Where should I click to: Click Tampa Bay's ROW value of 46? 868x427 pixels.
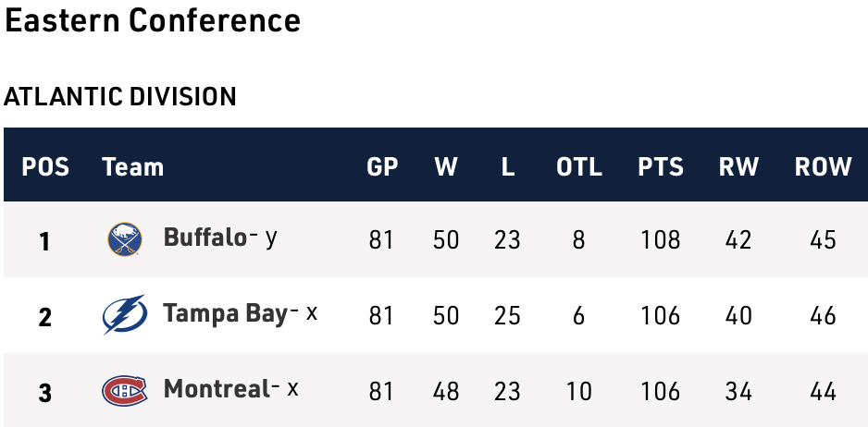[823, 316]
